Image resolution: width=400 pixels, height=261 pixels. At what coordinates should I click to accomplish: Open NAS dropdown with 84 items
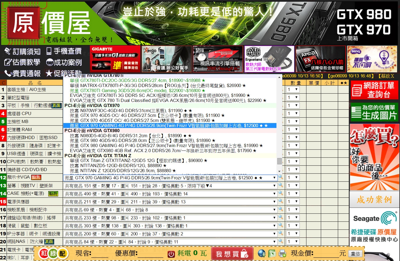pos(170,242)
